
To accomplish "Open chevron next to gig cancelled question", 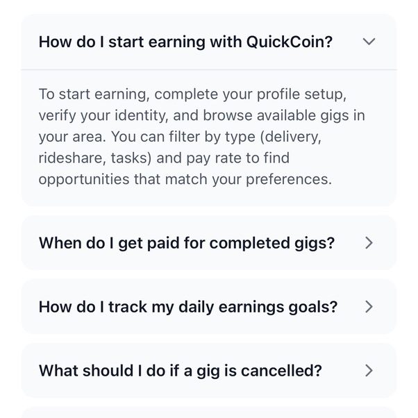I will tap(369, 371).
